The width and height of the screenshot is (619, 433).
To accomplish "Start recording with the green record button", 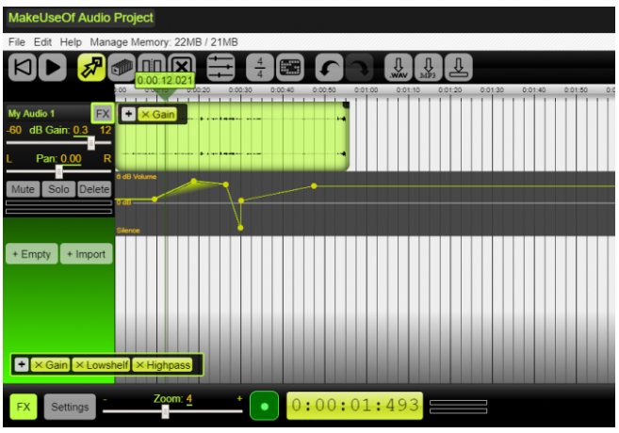I will click(x=264, y=407).
